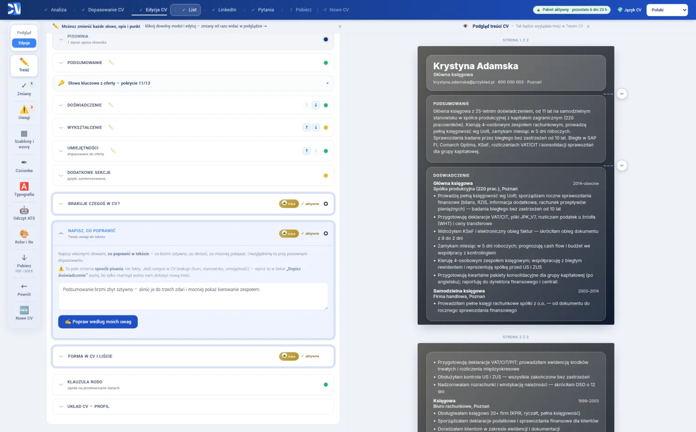Viewport: 696px width, 432px height.
Task: Click pencil icon next to Wykształcenie
Action: [x=111, y=127]
